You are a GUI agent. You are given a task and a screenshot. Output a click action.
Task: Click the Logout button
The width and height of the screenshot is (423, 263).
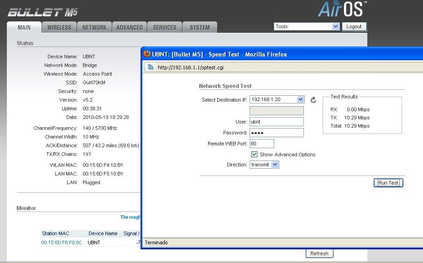354,26
